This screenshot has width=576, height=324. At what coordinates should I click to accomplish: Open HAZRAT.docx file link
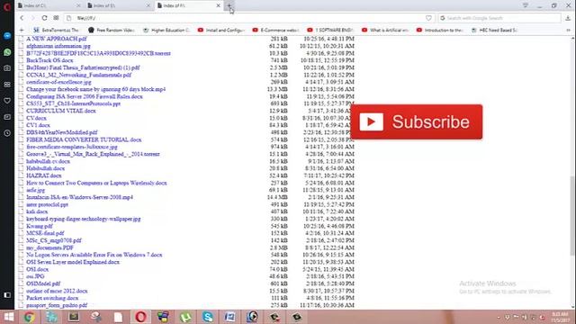click(44, 175)
